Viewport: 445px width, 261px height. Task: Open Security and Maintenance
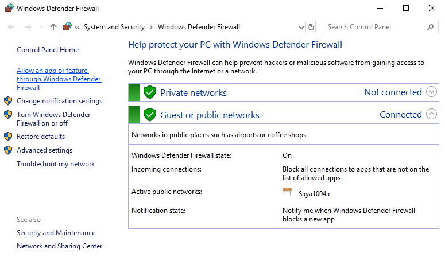click(x=56, y=233)
